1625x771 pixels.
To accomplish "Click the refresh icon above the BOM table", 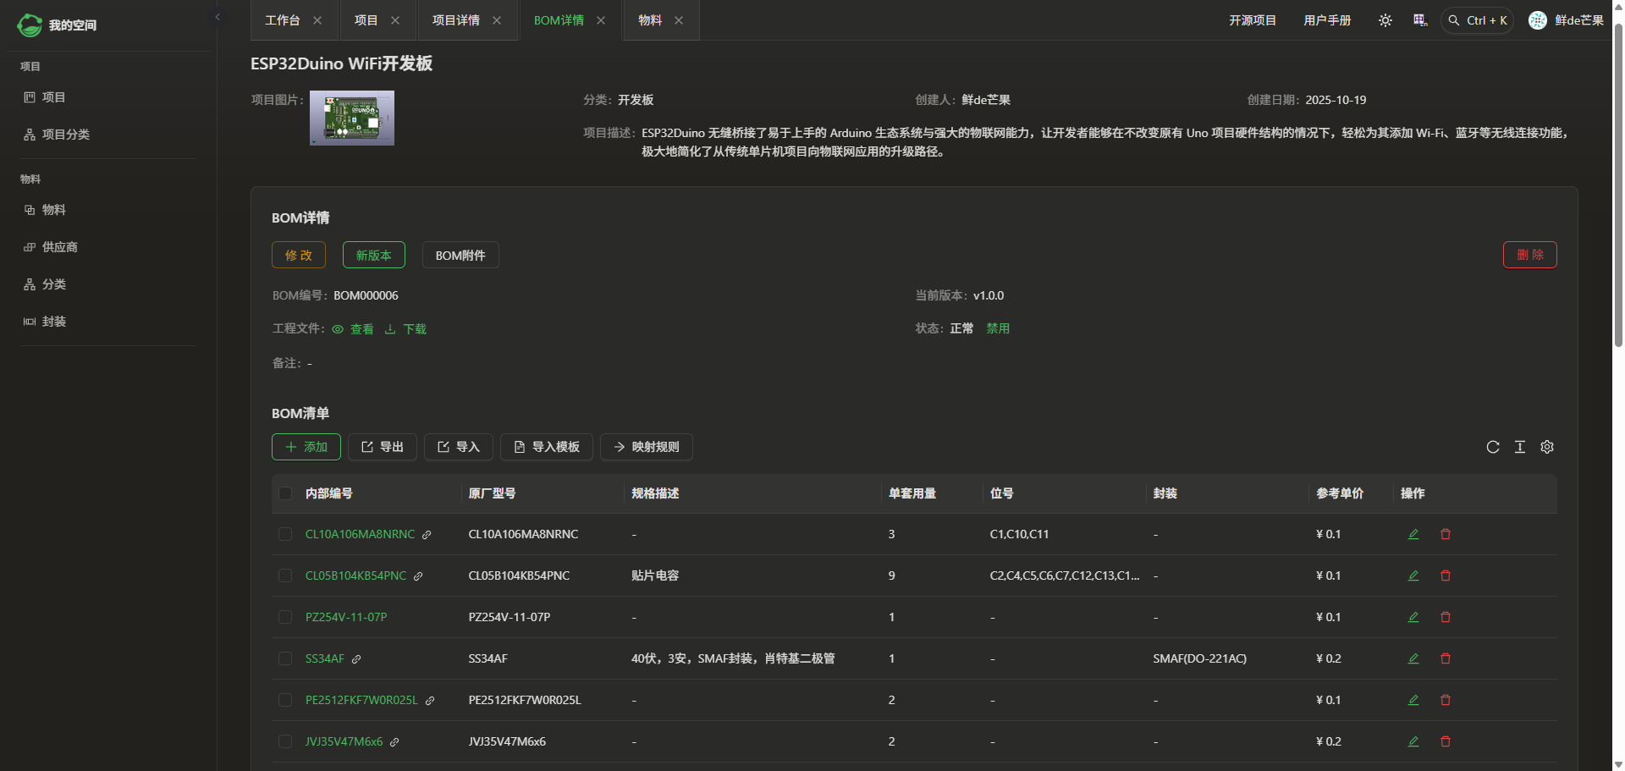I will coord(1493,447).
